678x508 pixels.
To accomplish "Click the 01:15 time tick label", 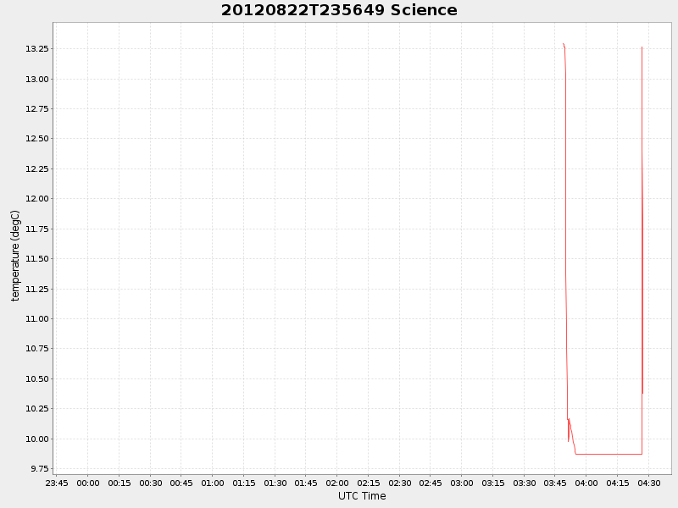I will pyautogui.click(x=244, y=483).
